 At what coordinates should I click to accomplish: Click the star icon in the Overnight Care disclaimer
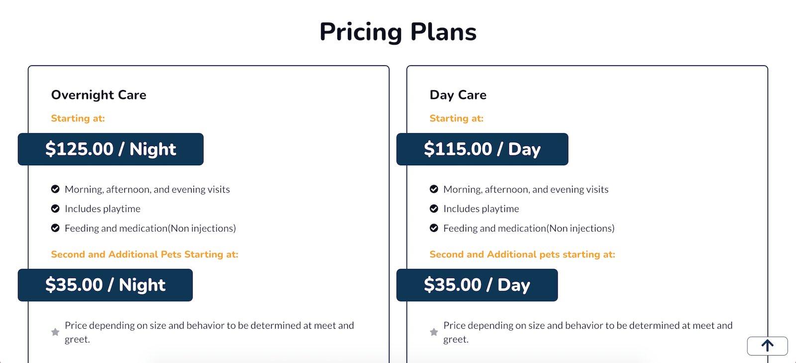[x=55, y=332]
